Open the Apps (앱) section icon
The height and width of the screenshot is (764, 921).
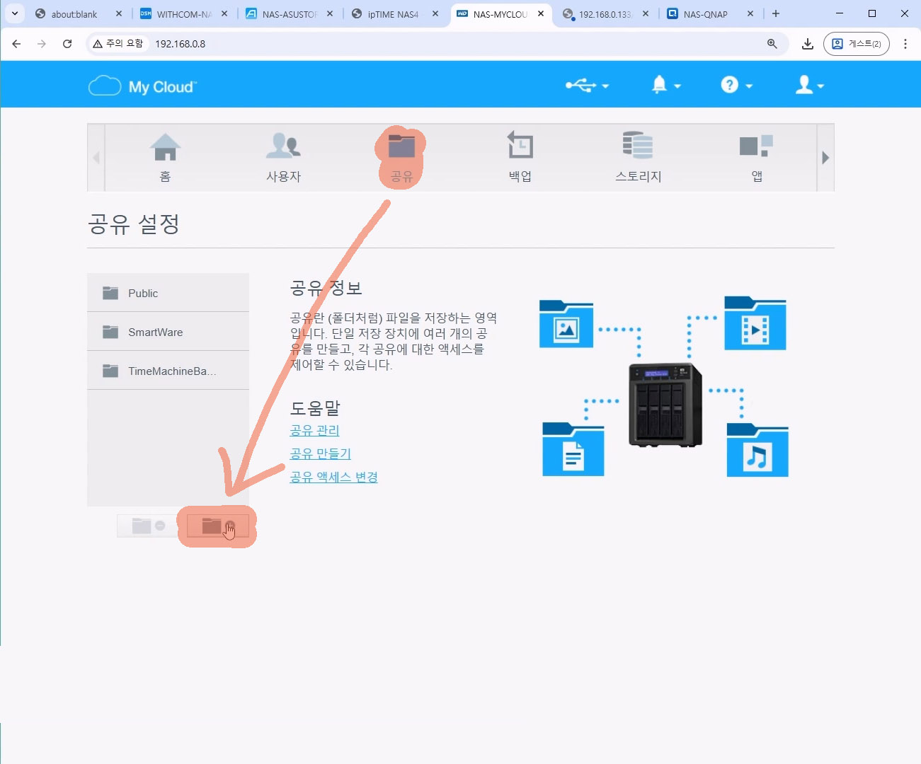[756, 146]
